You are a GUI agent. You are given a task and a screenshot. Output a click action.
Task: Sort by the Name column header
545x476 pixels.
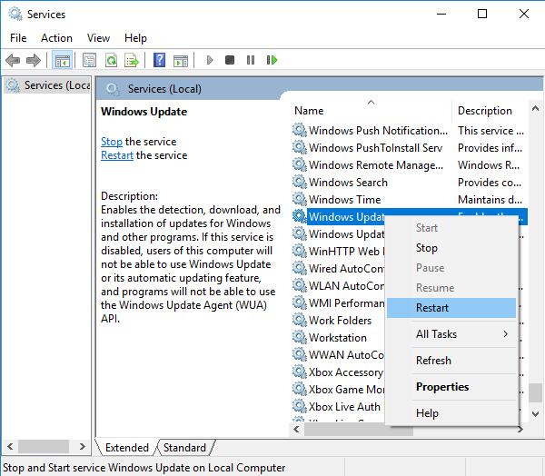pos(372,111)
